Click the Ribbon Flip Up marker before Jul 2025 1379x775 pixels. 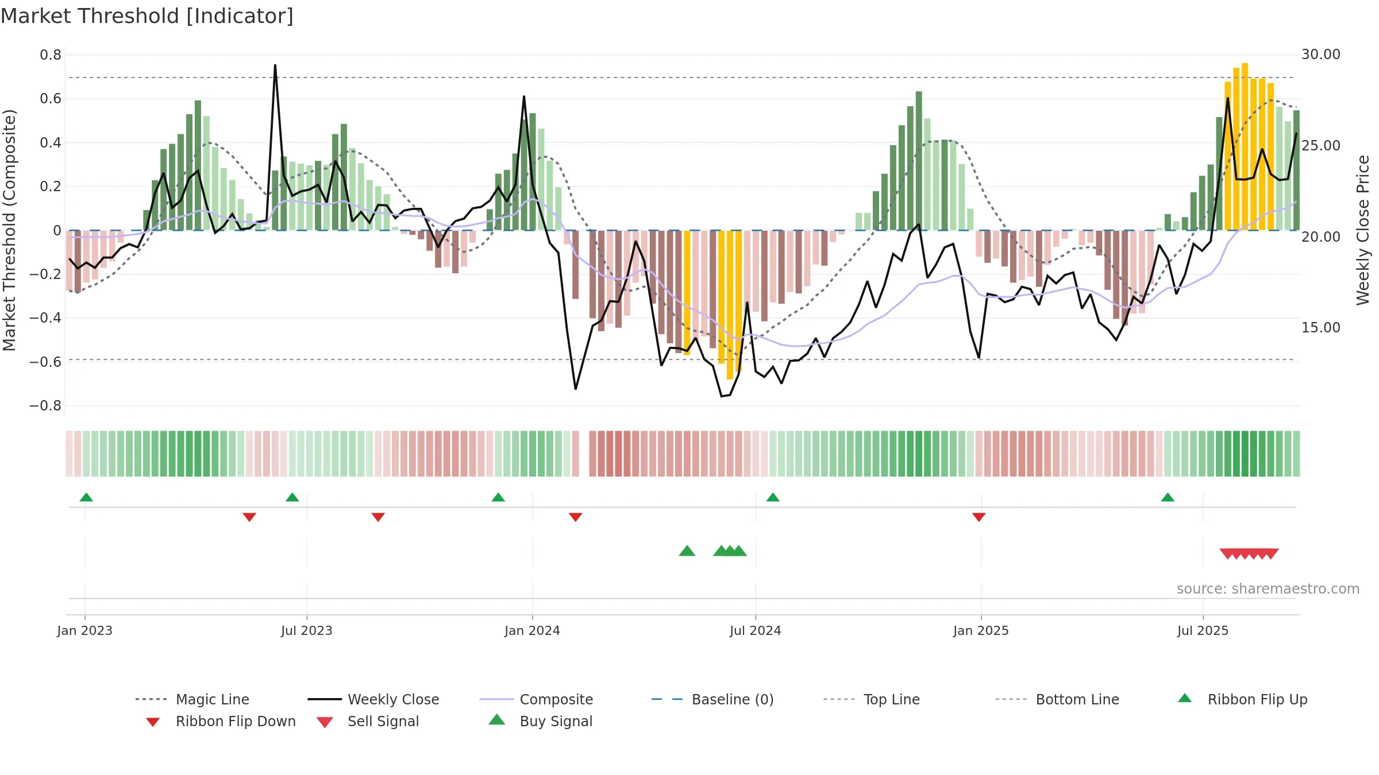1168,497
